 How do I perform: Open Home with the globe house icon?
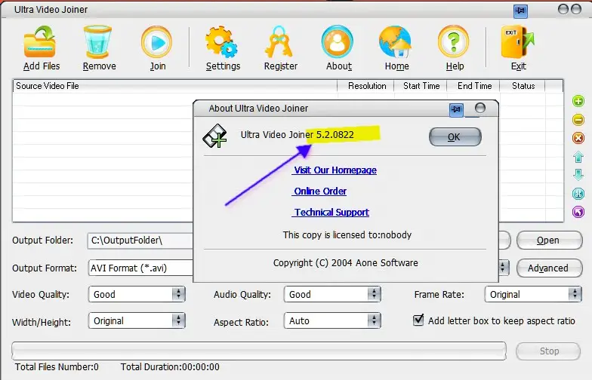coord(395,42)
